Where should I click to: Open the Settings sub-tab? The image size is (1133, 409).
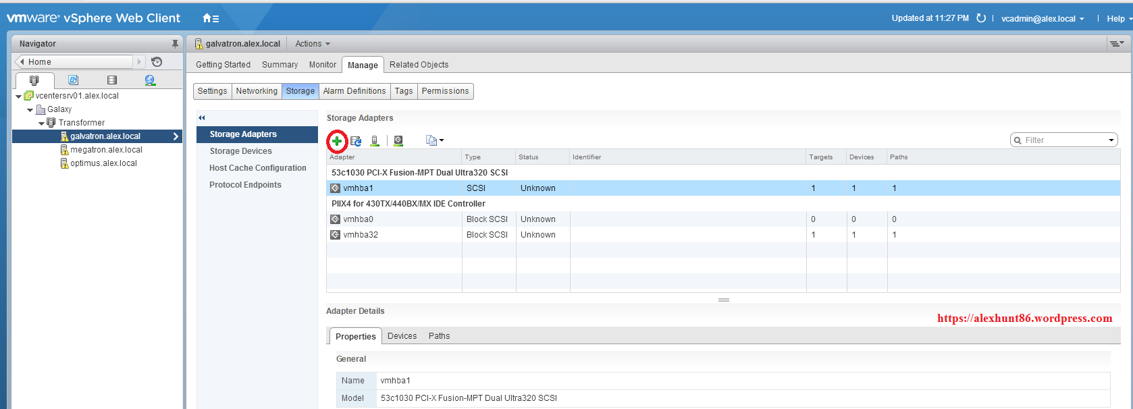[212, 91]
